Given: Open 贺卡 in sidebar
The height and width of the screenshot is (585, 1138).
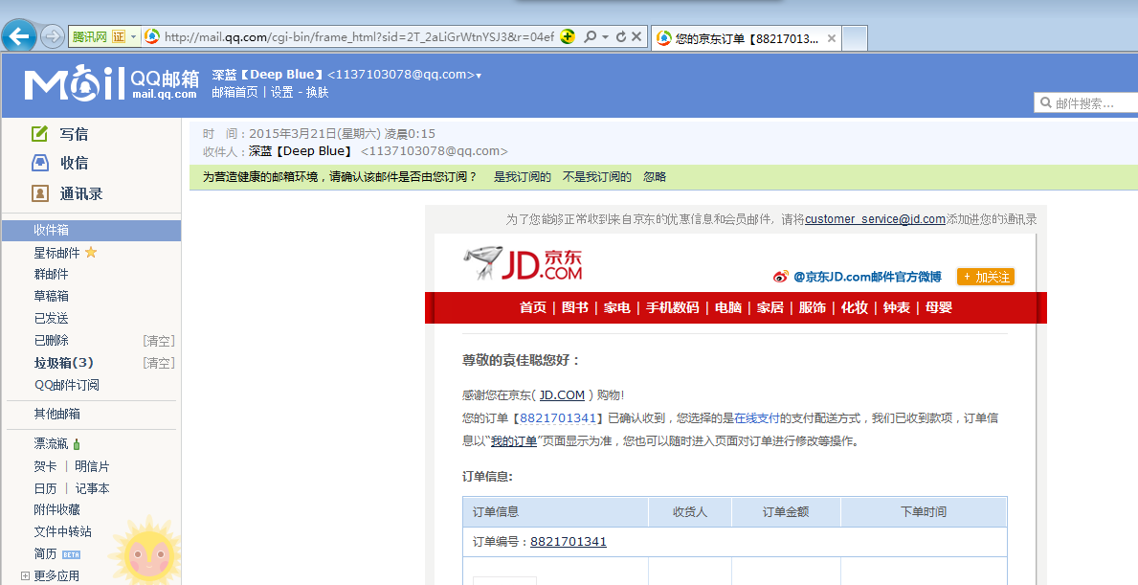Looking at the screenshot, I should coord(45,466).
